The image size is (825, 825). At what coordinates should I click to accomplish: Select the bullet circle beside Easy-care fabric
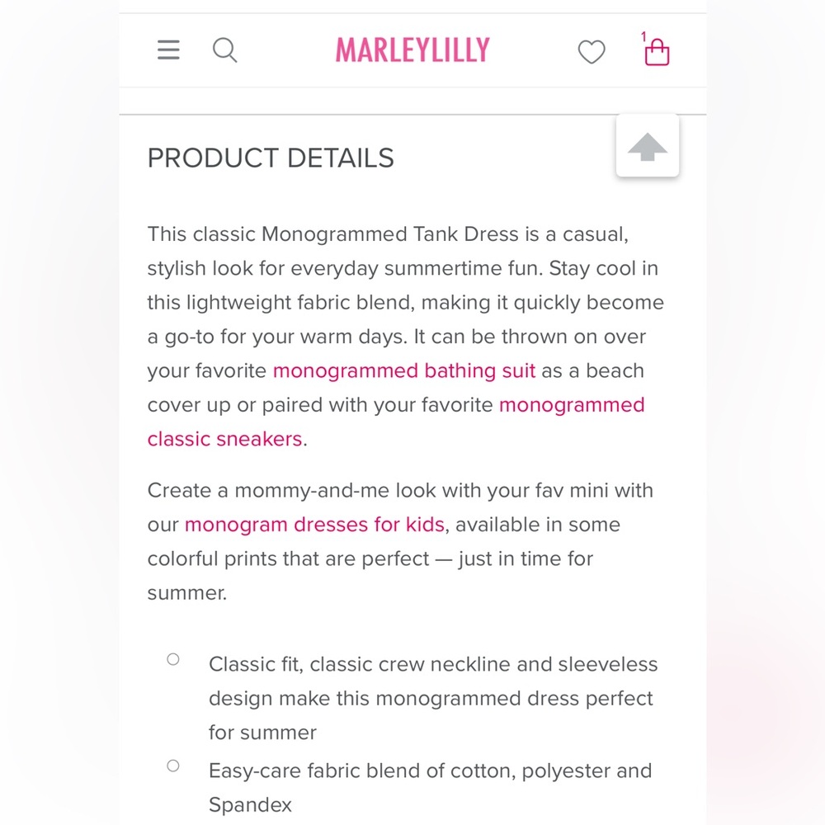point(173,766)
